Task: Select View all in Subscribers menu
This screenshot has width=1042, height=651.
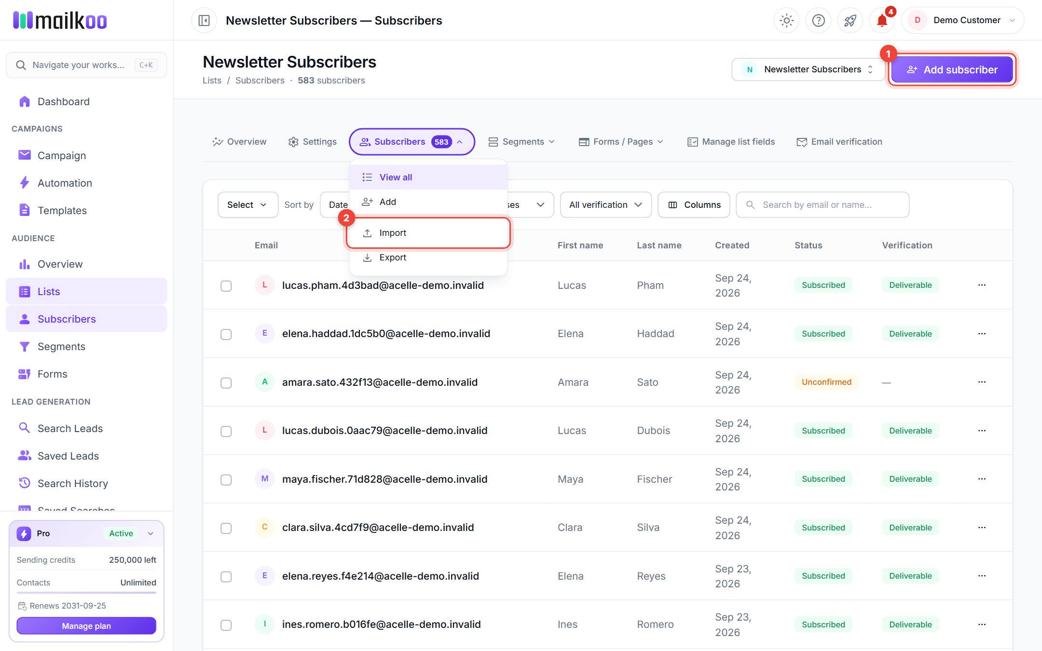Action: point(428,177)
